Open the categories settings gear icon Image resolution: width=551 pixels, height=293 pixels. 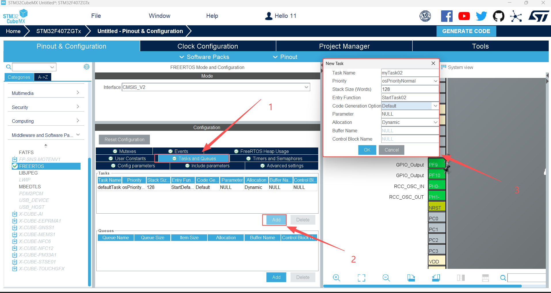click(x=87, y=67)
